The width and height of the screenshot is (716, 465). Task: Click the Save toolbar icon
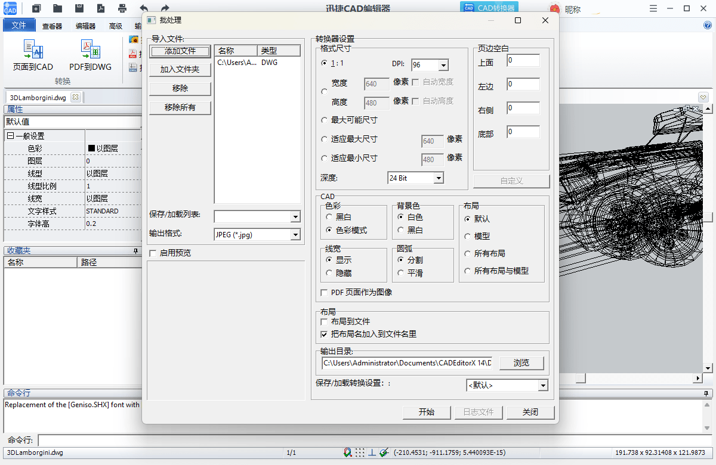80,8
